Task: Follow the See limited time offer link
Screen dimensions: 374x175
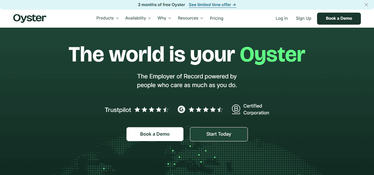Action: (212, 5)
